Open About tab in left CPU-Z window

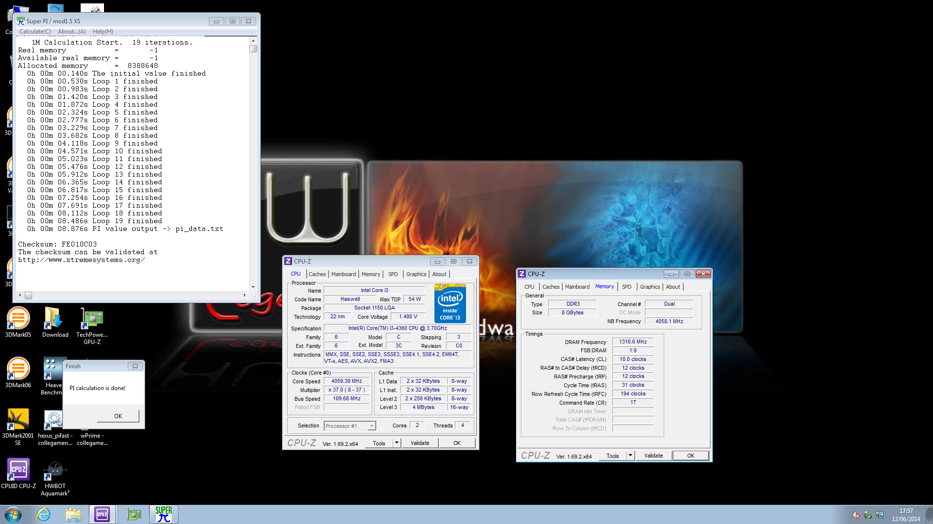point(439,274)
